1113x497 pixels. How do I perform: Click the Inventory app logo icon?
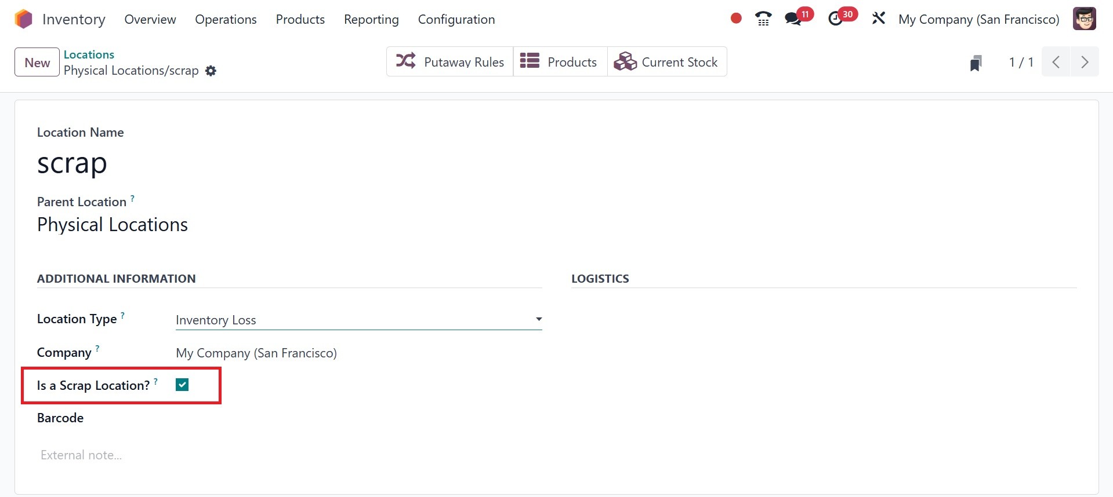click(x=24, y=19)
